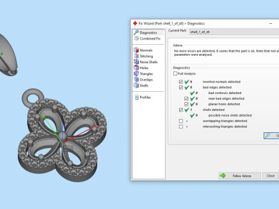The height and width of the screenshot is (209, 279).
Task: Click the green checkmark beside bad edges detected
Action: 187,87
